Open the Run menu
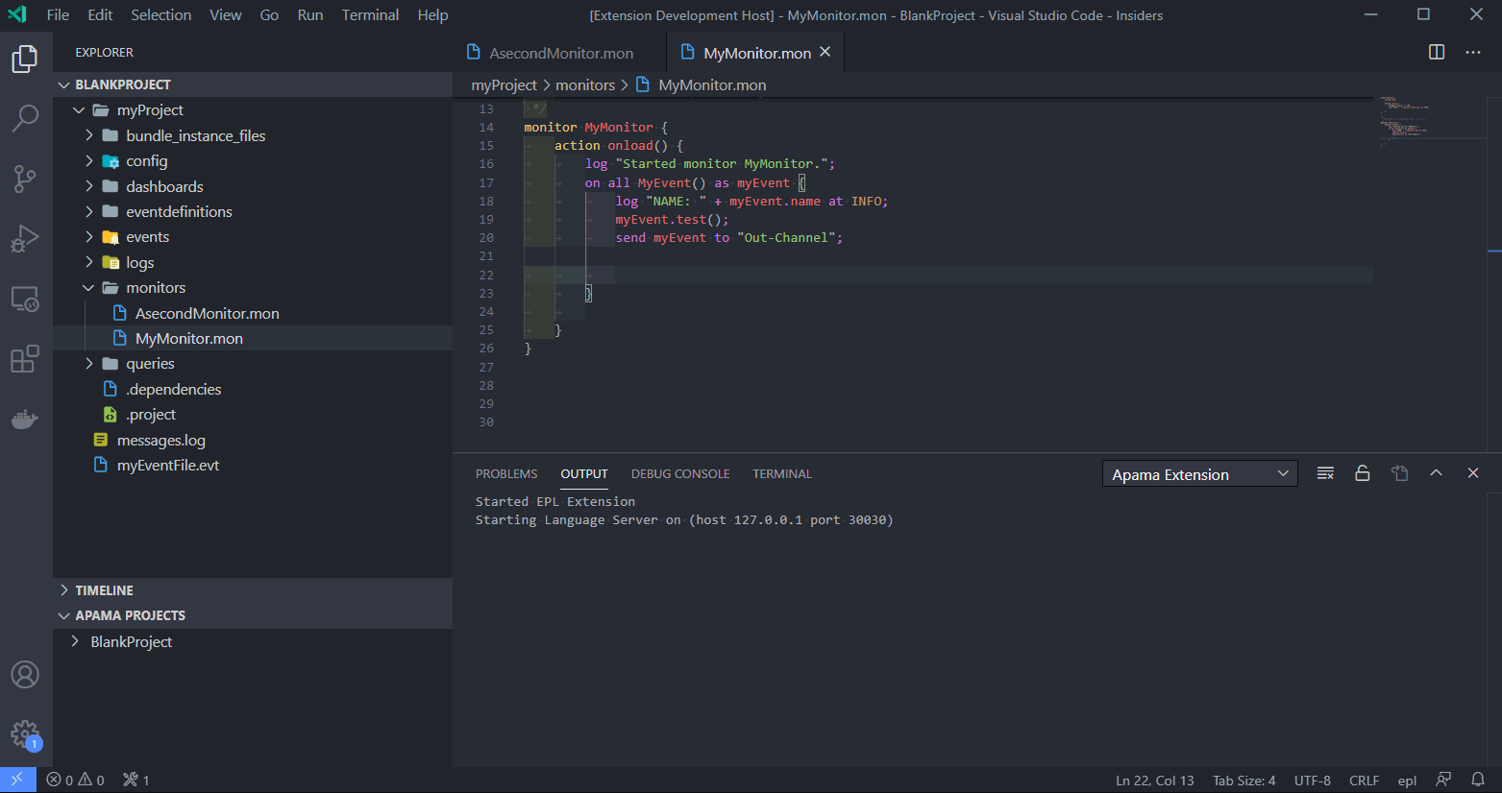Viewport: 1502px width, 793px height. pos(309,14)
